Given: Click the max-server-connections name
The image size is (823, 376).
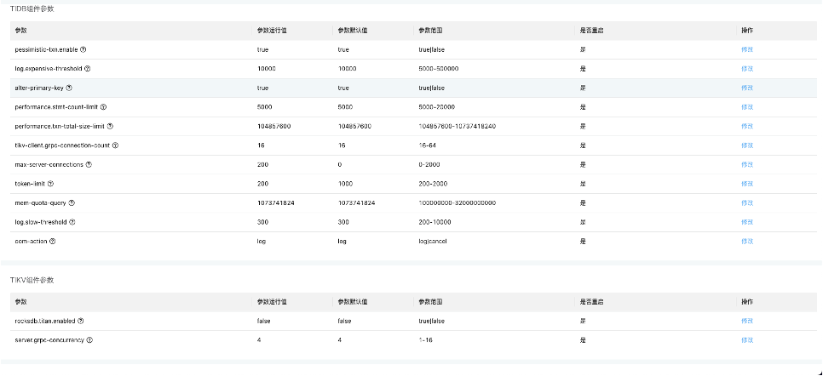Looking at the screenshot, I should [49, 165].
